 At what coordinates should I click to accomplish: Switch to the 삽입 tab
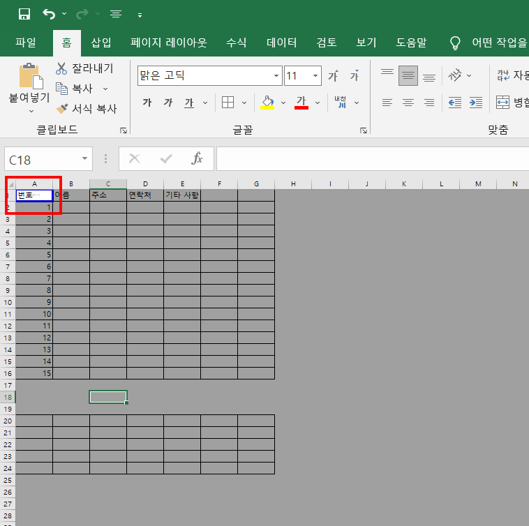[x=101, y=43]
